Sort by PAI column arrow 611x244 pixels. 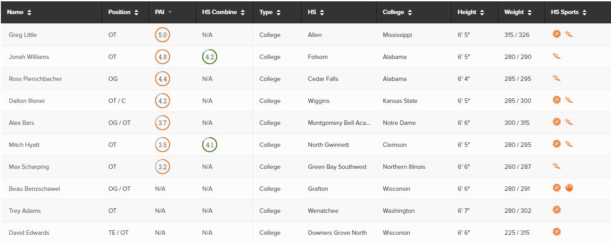pyautogui.click(x=170, y=12)
